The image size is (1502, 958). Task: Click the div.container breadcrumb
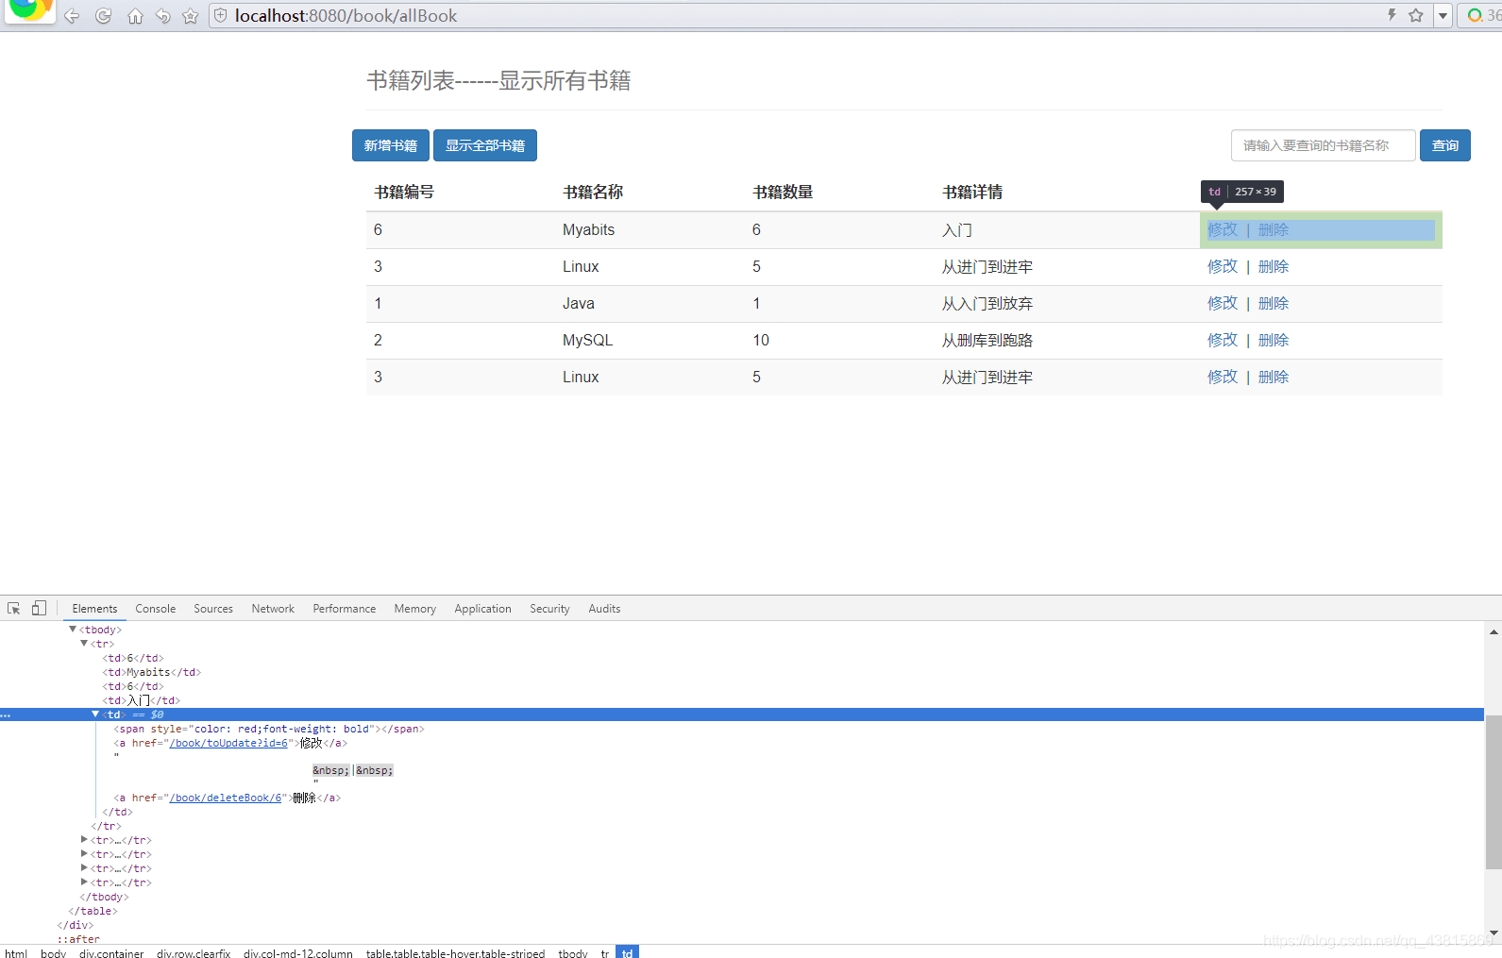[111, 952]
